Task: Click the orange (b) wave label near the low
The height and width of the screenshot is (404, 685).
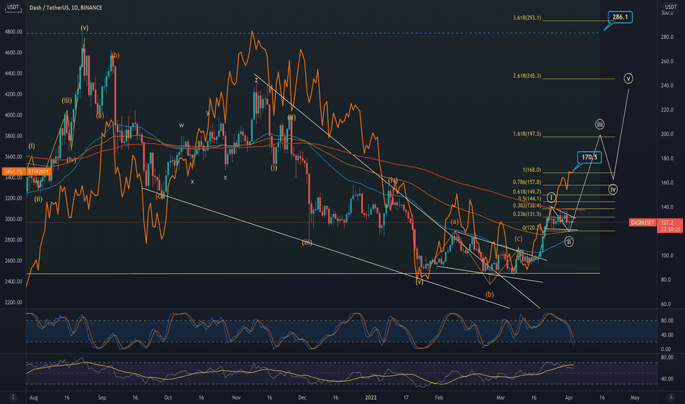Action: tap(489, 295)
